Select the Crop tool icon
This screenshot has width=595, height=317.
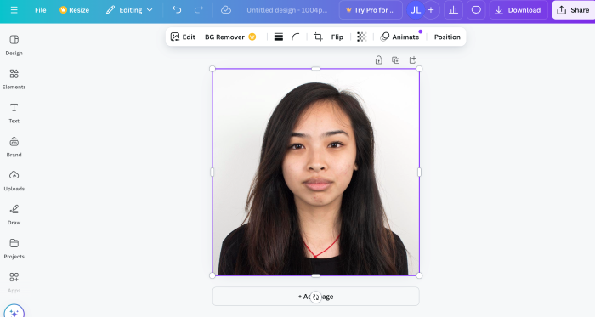[x=318, y=37]
